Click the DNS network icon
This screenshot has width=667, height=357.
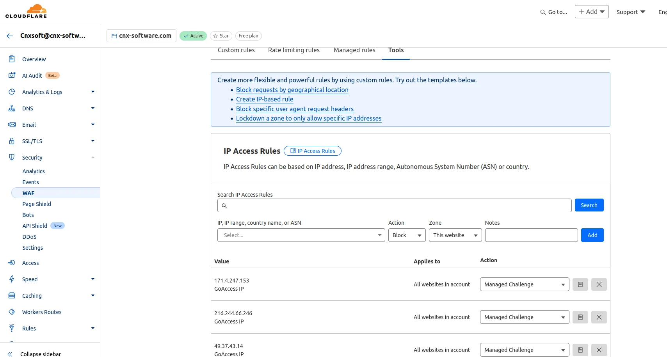coord(12,108)
